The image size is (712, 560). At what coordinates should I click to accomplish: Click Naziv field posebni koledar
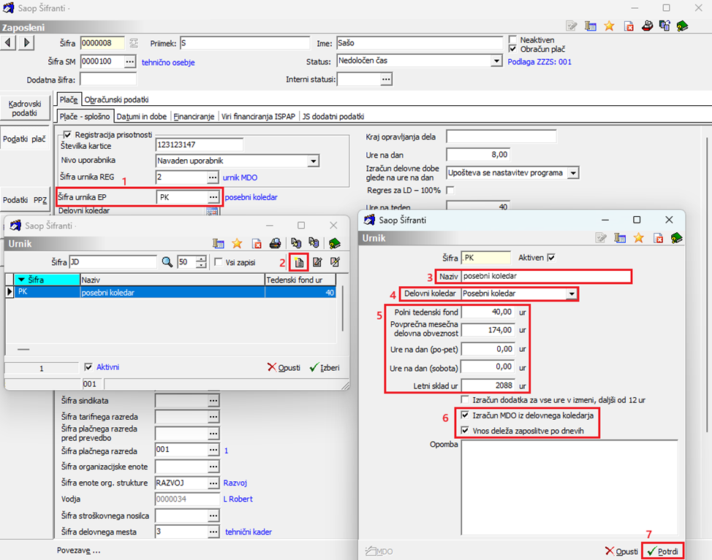point(546,276)
